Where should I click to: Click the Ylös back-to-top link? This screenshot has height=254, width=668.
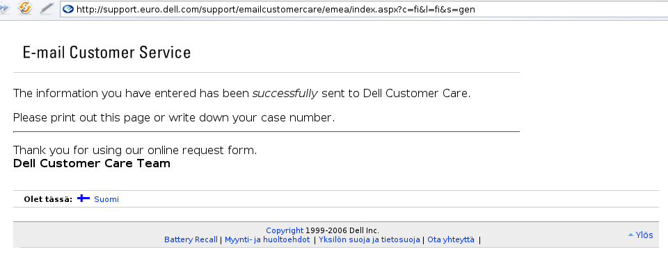click(x=644, y=235)
